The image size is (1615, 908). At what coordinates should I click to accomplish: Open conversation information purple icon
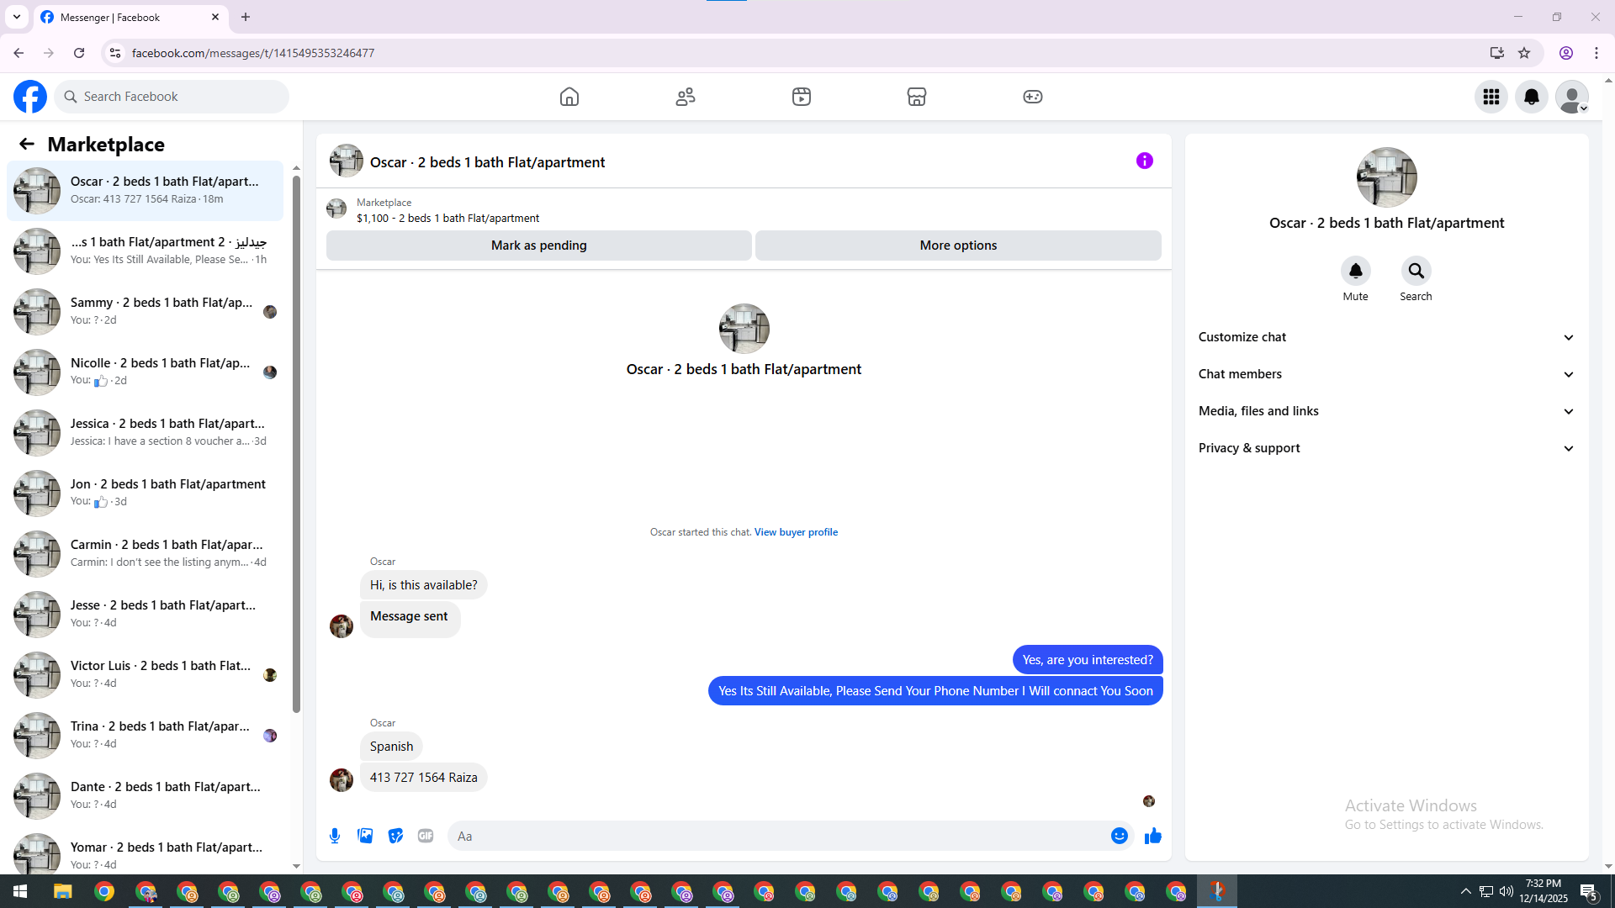1144,161
